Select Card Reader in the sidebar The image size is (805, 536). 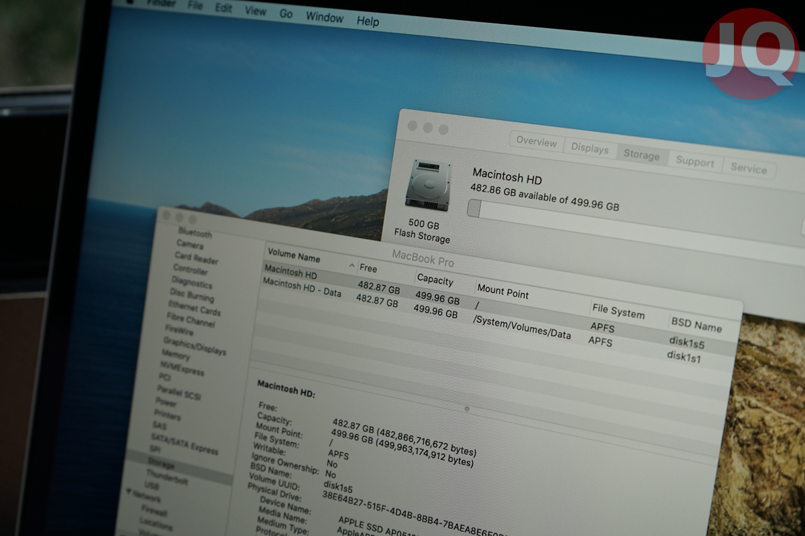196,258
